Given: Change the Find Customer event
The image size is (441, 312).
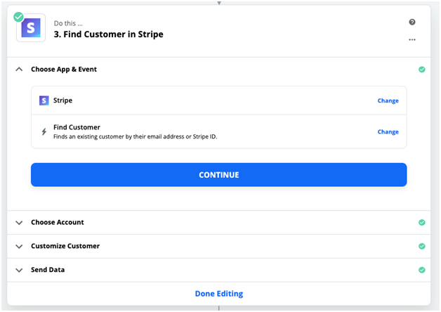Looking at the screenshot, I should pyautogui.click(x=388, y=132).
